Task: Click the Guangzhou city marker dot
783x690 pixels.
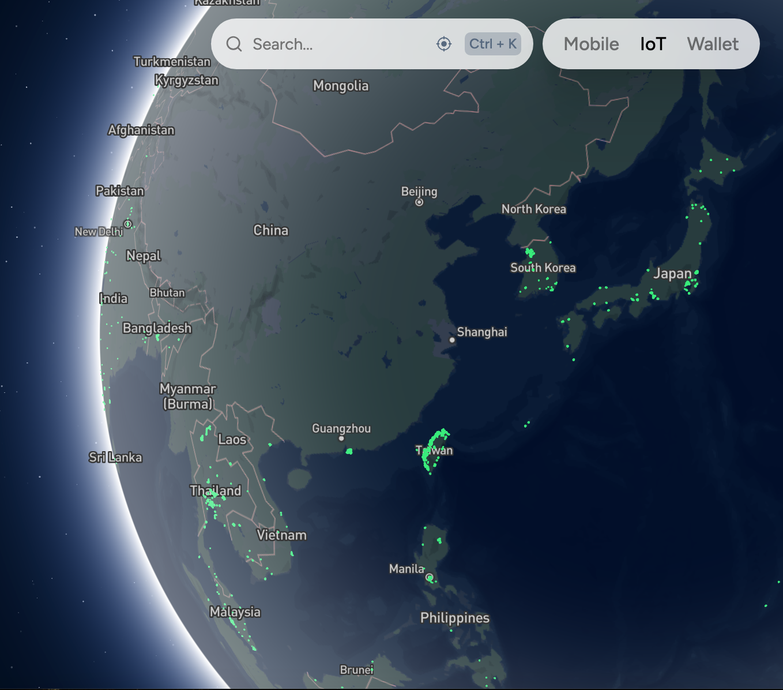Action: [341, 438]
